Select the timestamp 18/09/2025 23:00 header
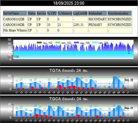The image size is (138, 123). click(x=69, y=3)
